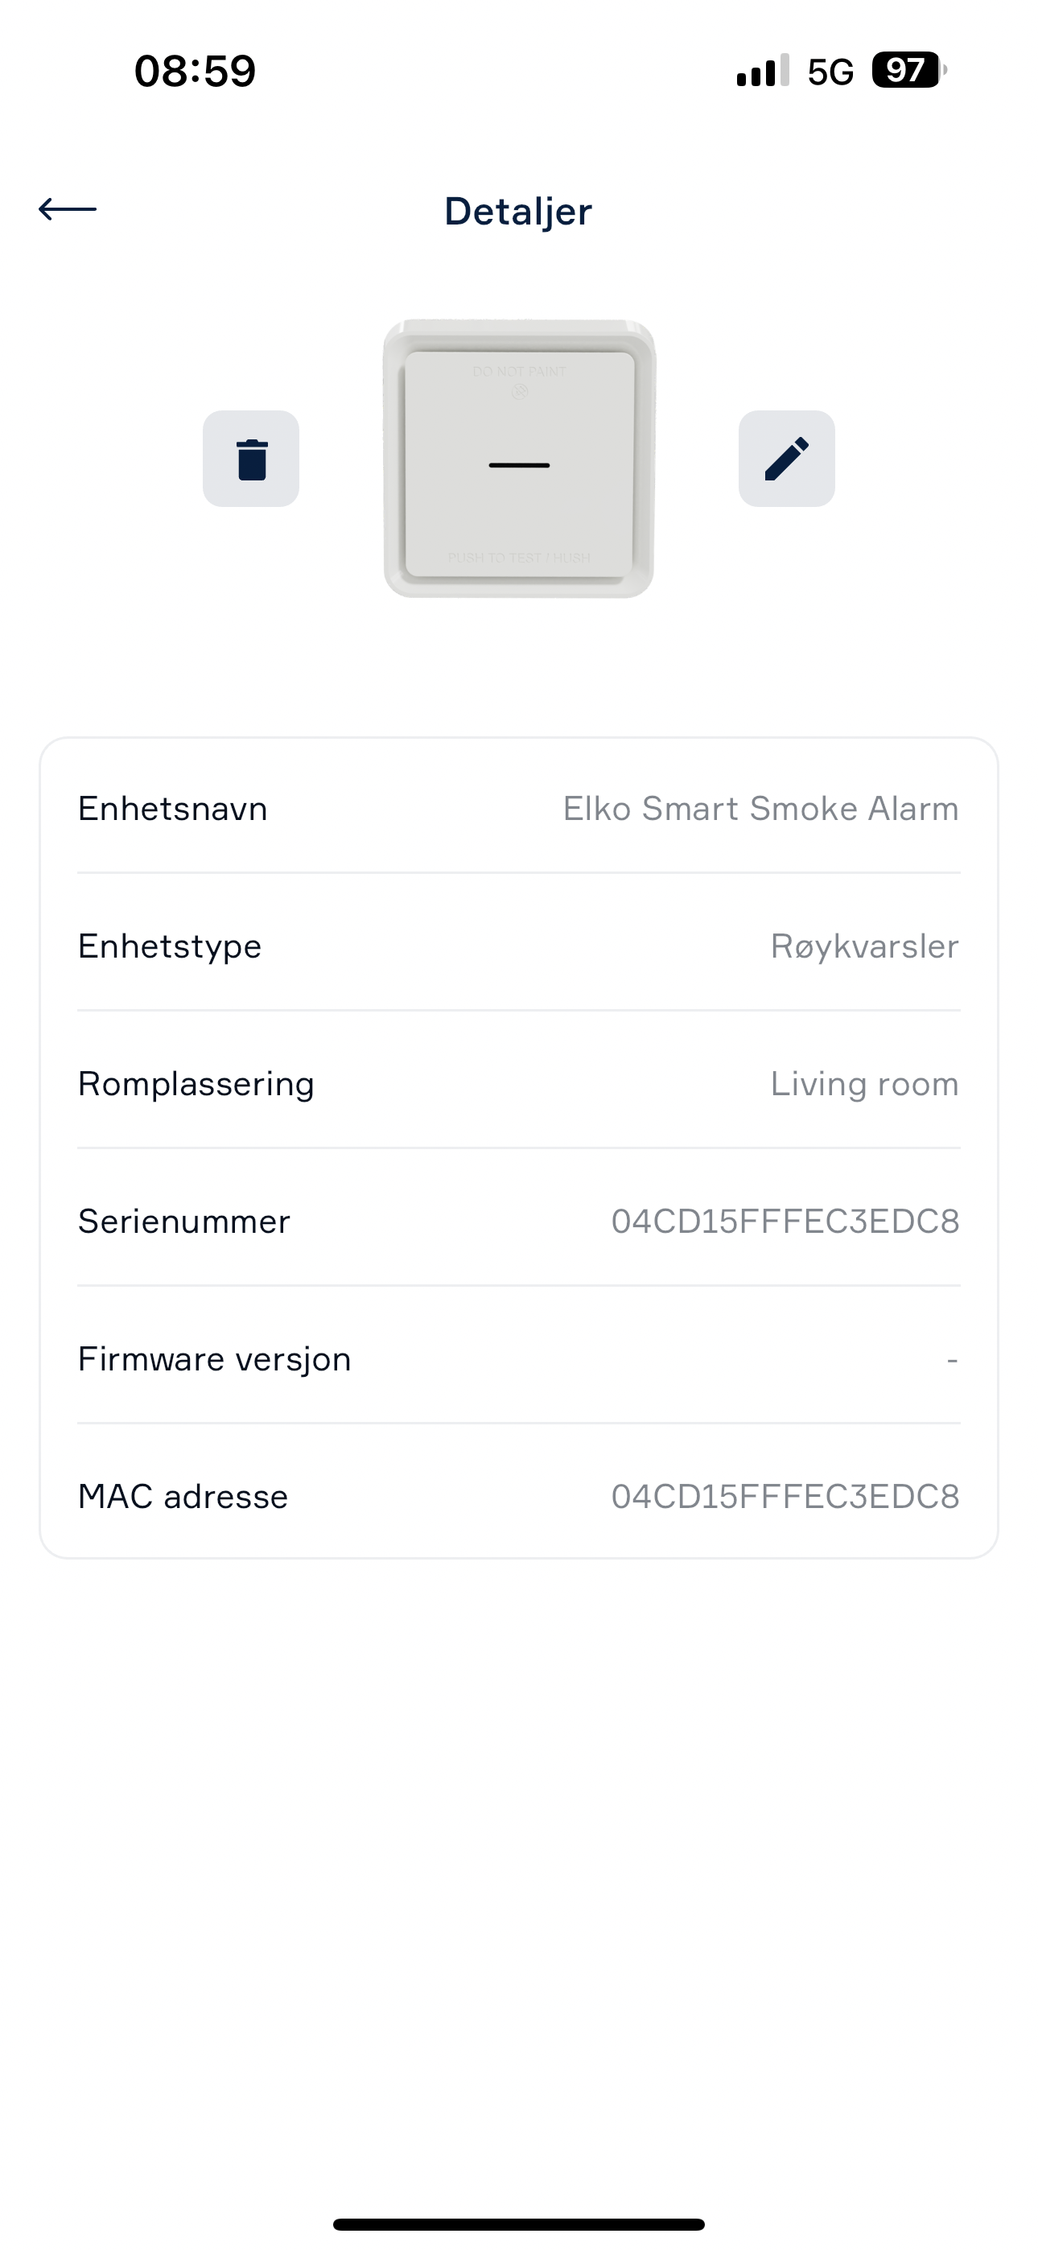The height and width of the screenshot is (2250, 1038).
Task: Open the Enhetsnavn row
Action: 519,808
